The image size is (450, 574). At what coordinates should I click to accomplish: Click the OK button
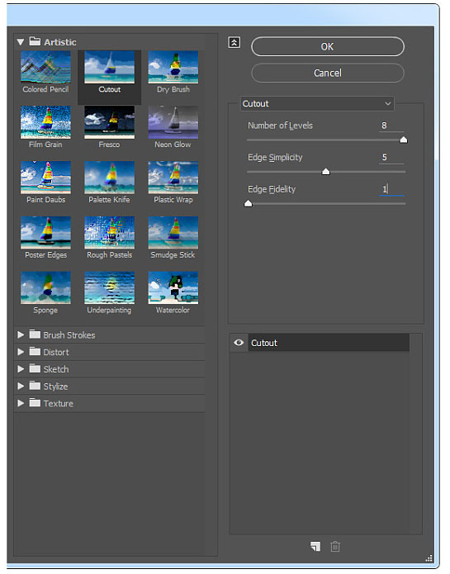coord(328,46)
